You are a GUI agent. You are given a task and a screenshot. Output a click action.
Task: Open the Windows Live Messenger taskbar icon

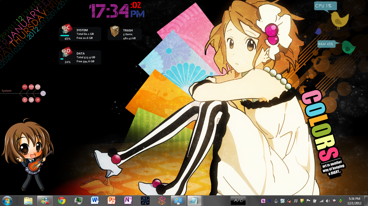[x=45, y=201]
